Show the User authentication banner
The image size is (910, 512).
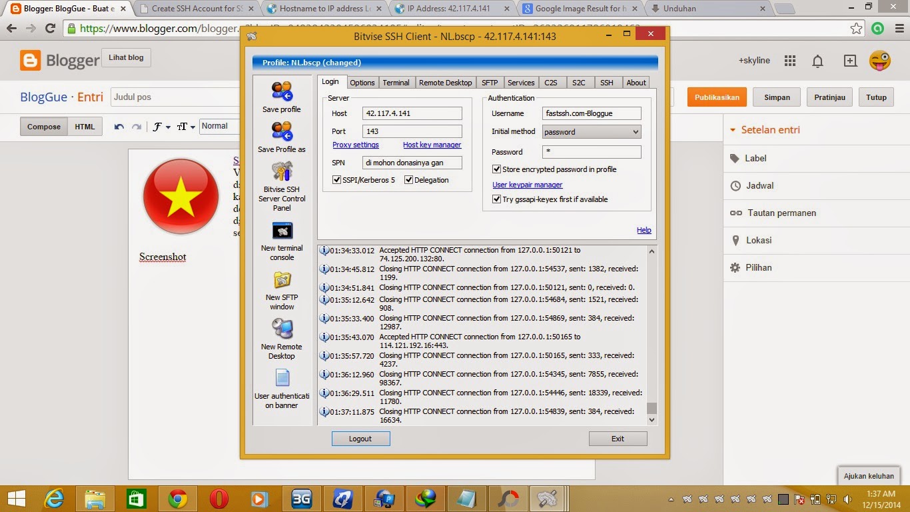[x=282, y=378]
